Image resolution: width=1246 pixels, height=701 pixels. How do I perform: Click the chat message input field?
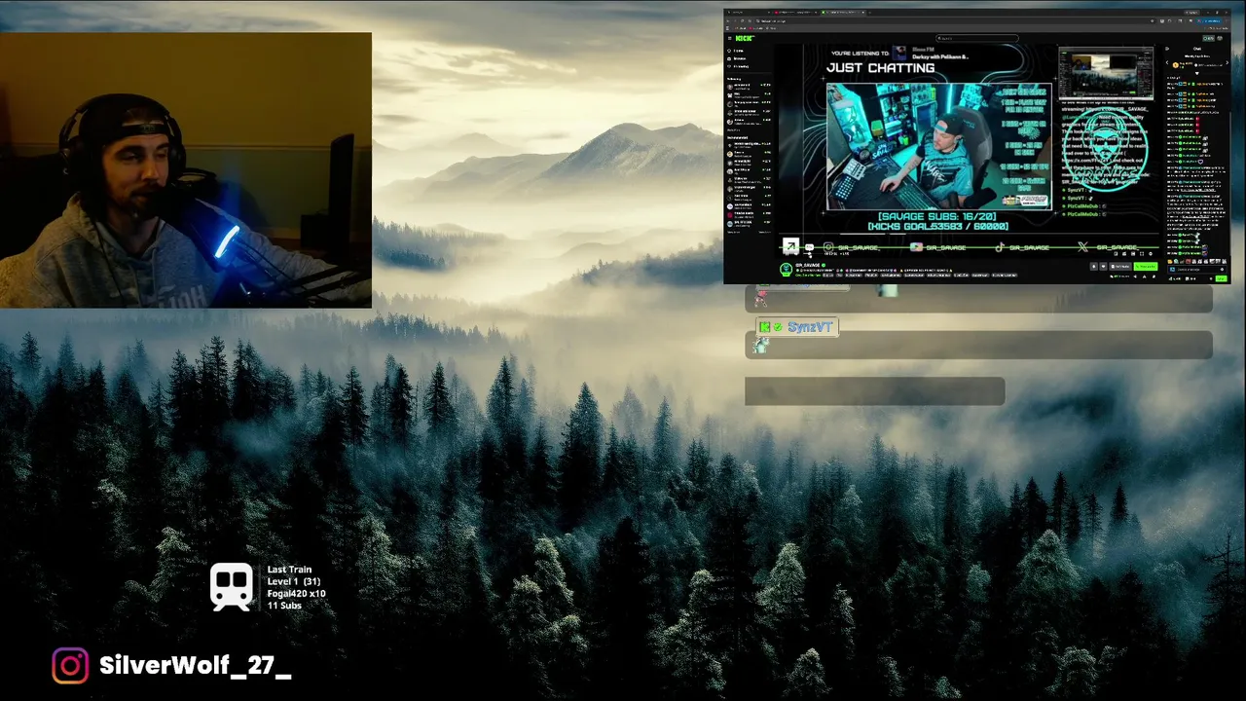[1195, 270]
